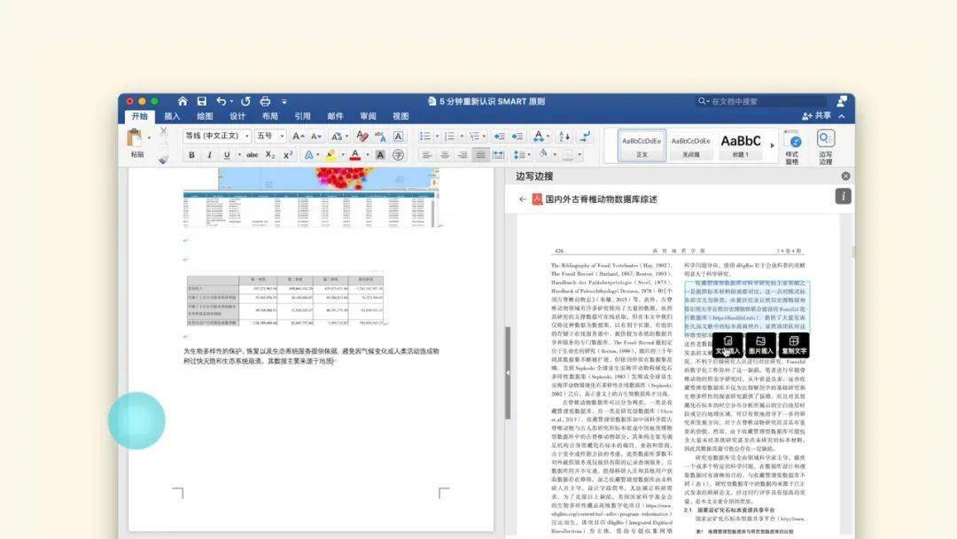Image resolution: width=957 pixels, height=539 pixels.
Task: Toggle italic text formatting
Action: coord(209,155)
